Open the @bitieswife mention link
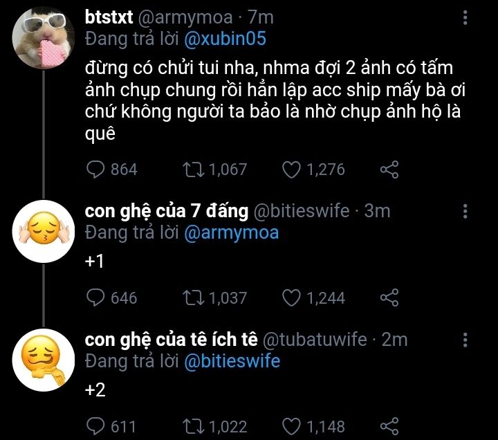The image size is (498, 440). [232, 361]
